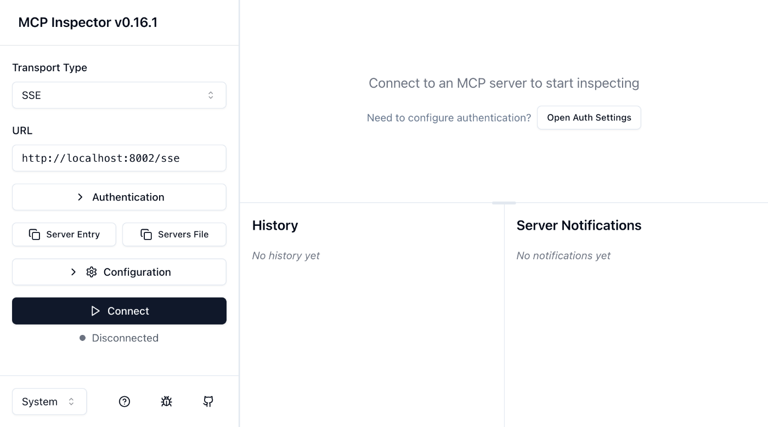Open the Transport Type SSE dropdown
768x427 pixels.
[x=119, y=95]
